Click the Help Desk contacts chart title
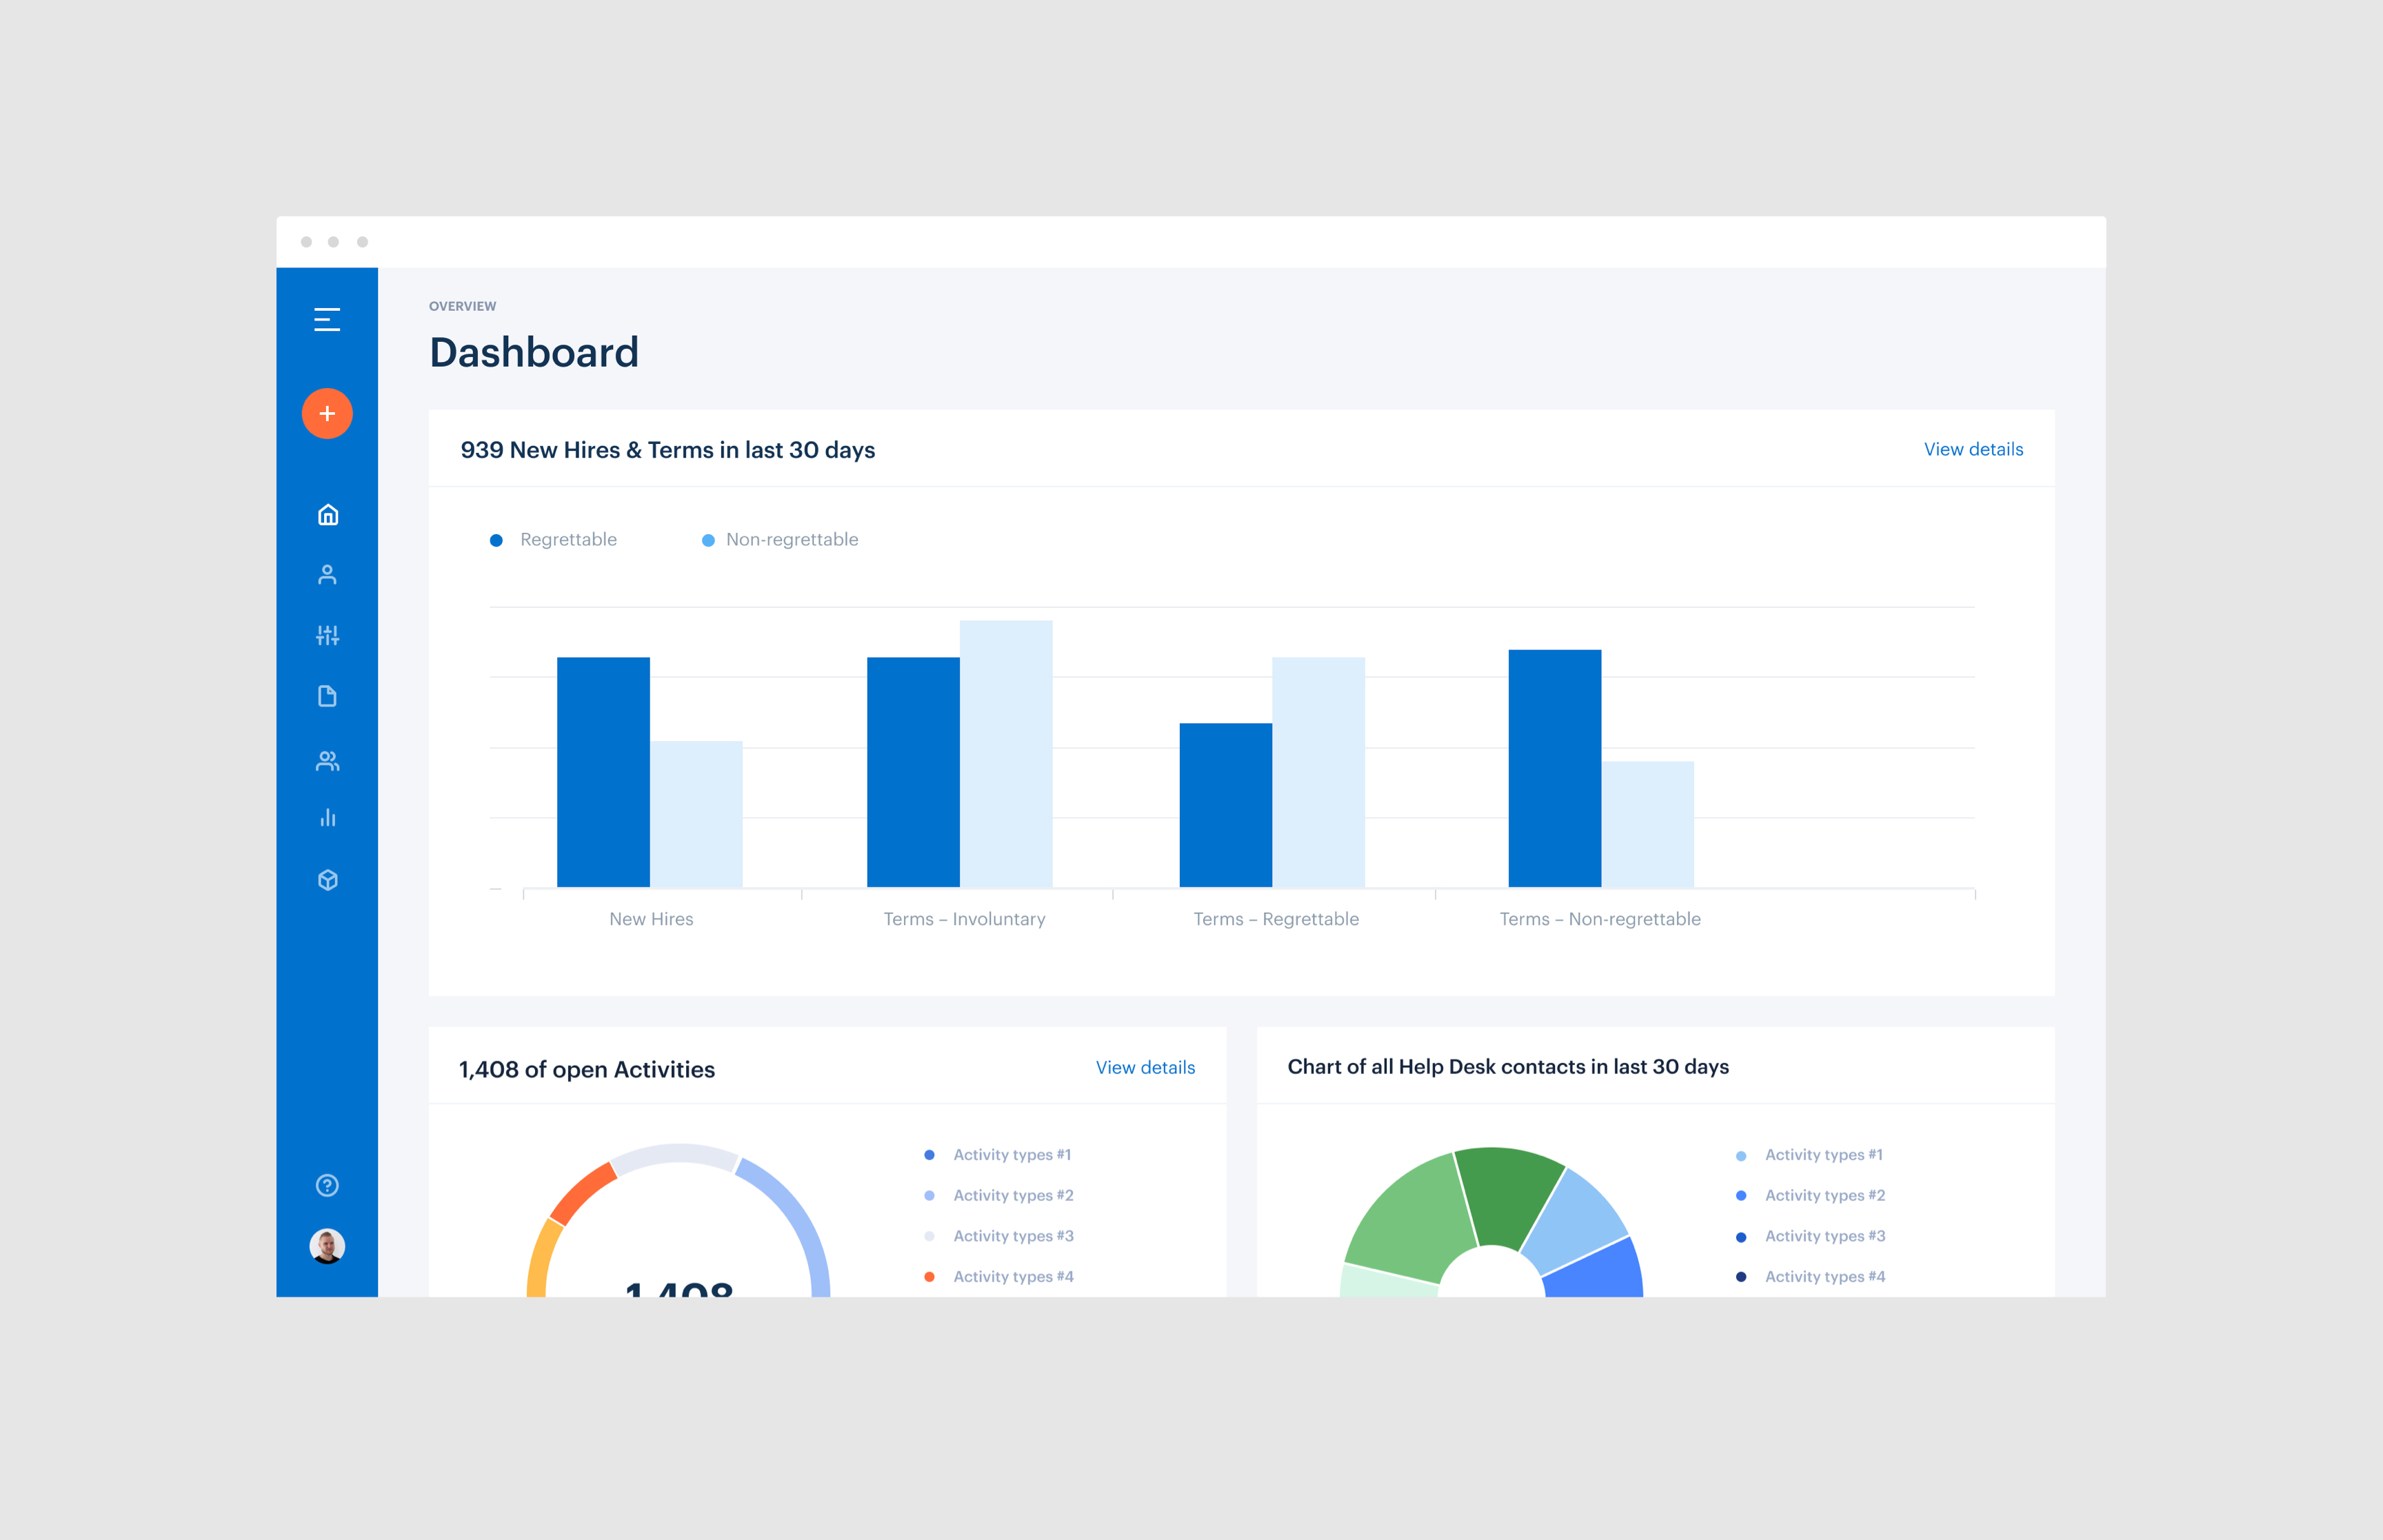Screen dimensions: 2383x1540 [x=1508, y=1067]
